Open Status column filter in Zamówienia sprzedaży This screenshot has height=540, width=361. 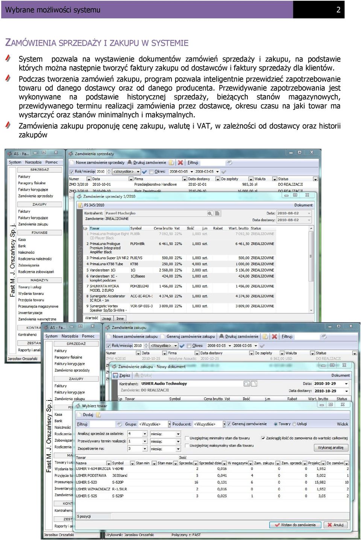pyautogui.click(x=315, y=179)
